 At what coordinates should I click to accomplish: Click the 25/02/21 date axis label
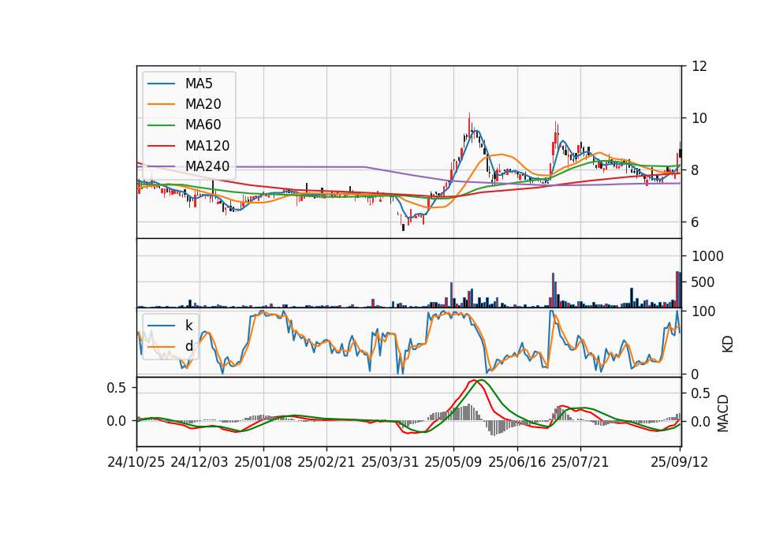[x=326, y=462]
